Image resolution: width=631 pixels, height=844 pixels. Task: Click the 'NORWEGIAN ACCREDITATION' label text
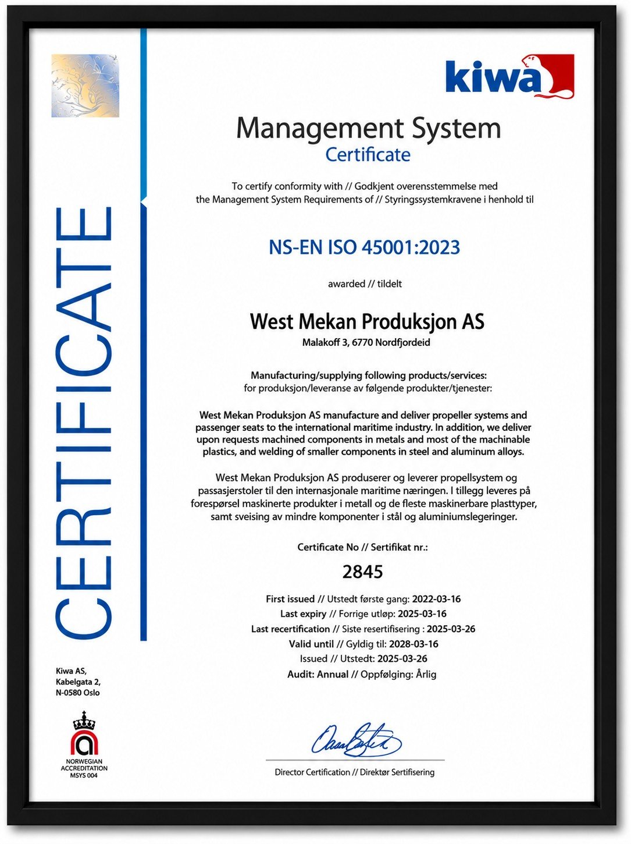(84, 765)
